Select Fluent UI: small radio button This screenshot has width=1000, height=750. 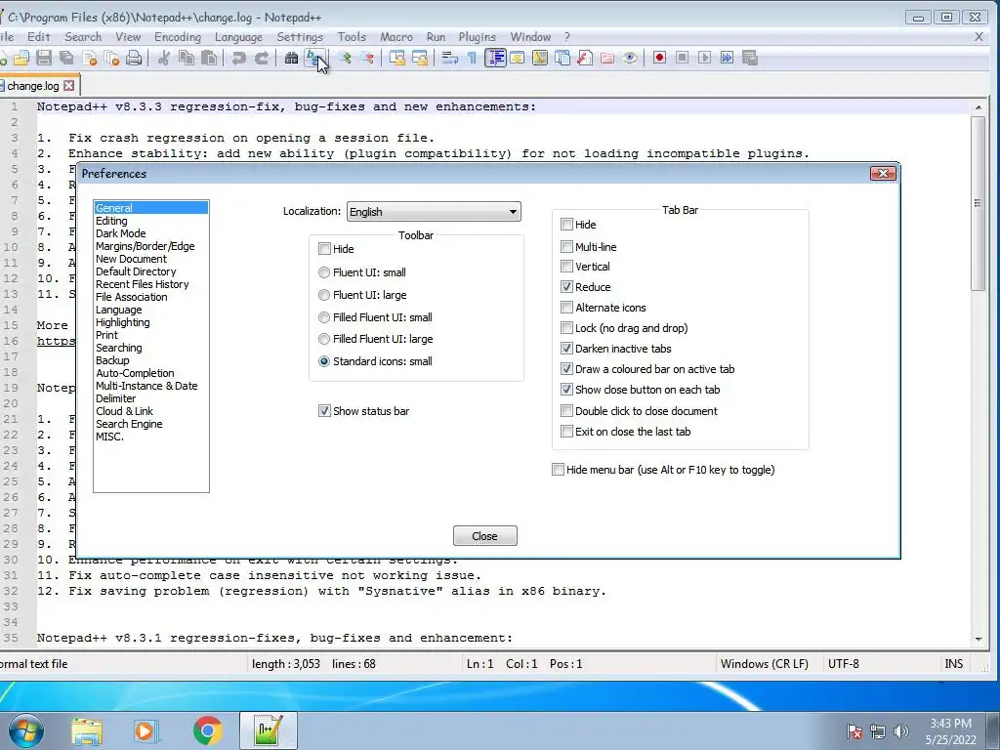click(324, 272)
